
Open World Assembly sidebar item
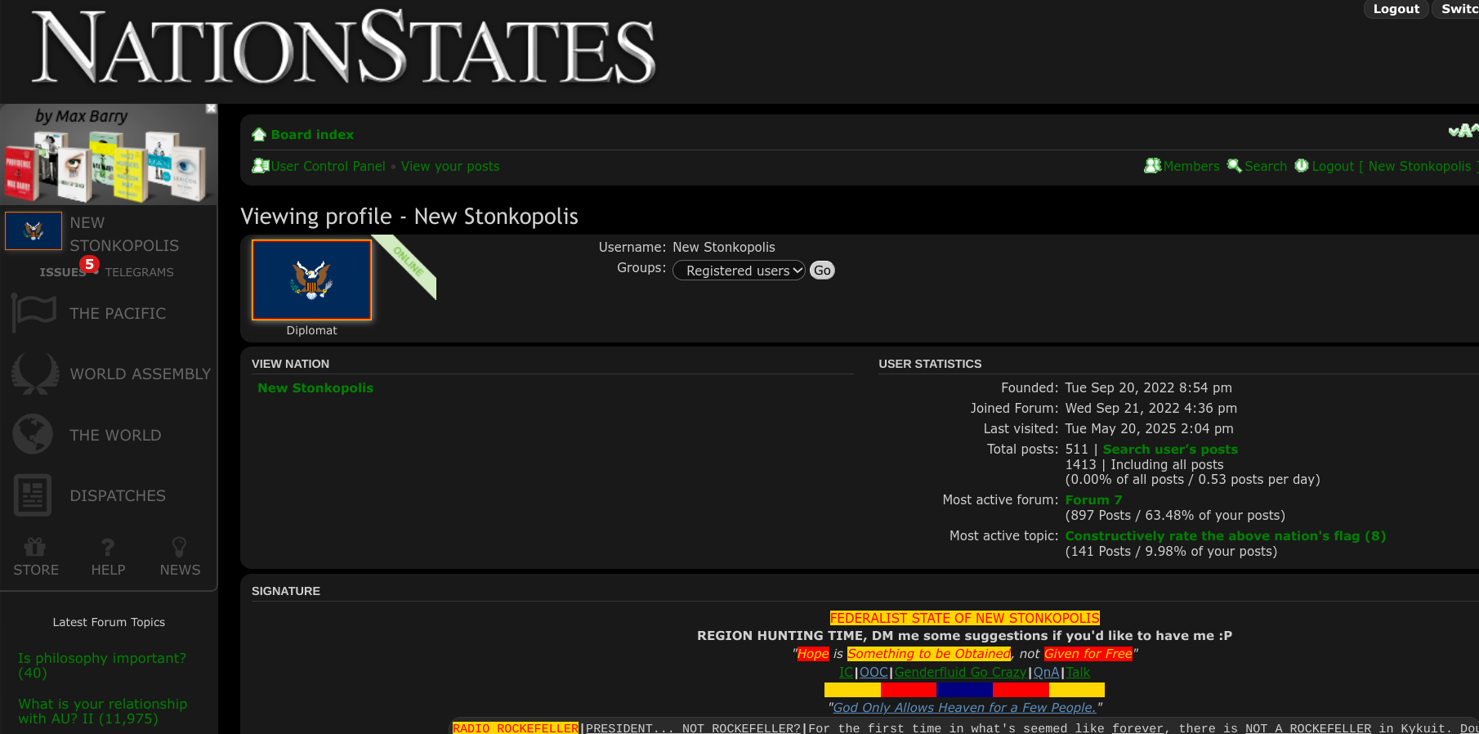(141, 374)
